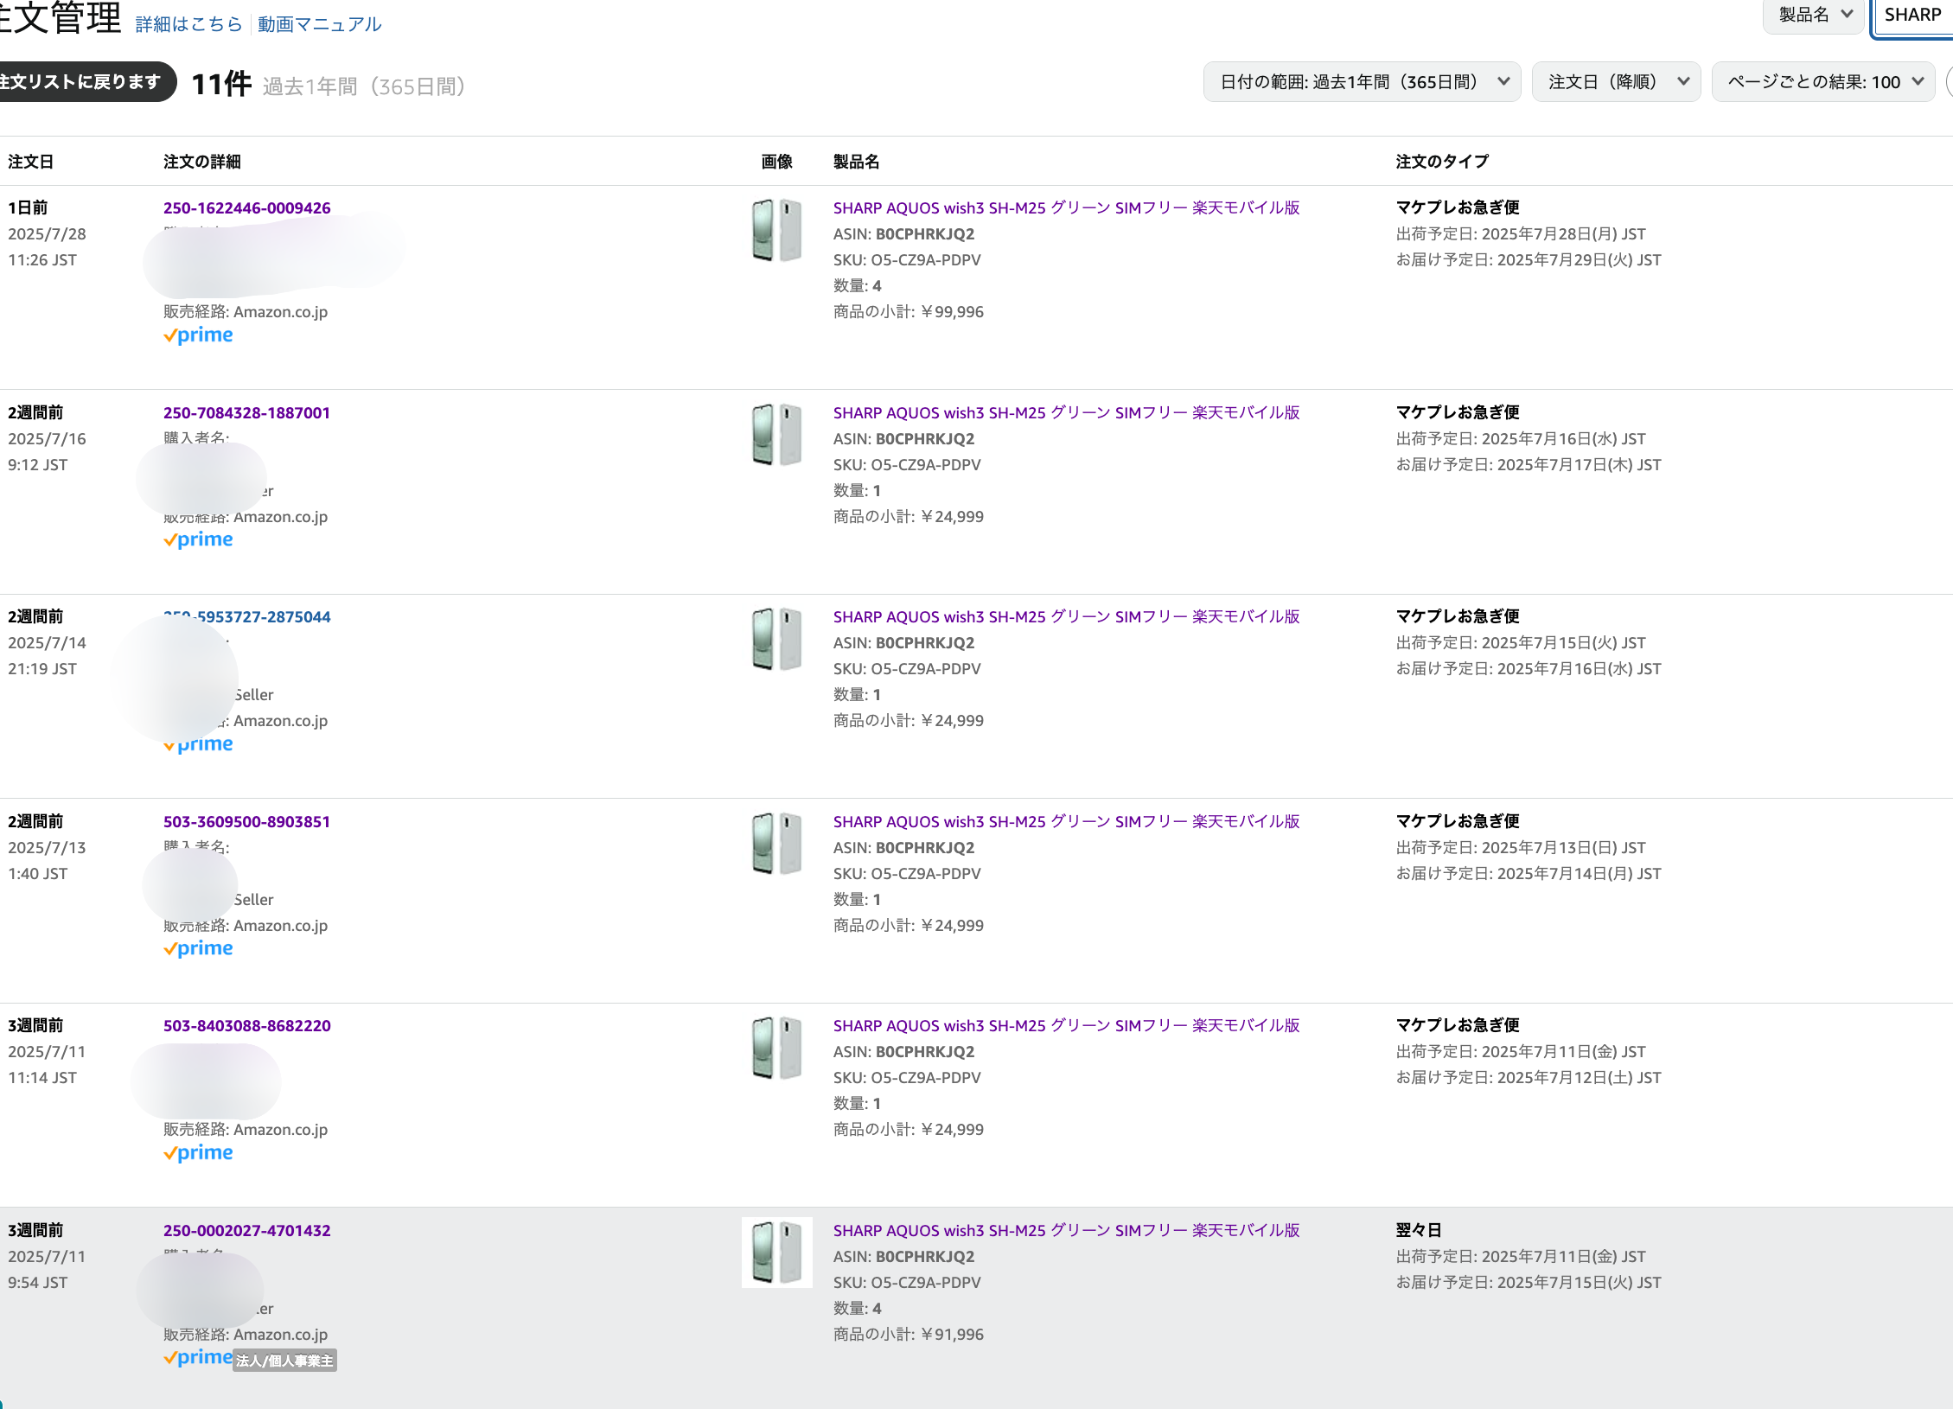1953x1409 pixels.
Task: Click product image for order 503-8403088-8682220
Action: [776, 1048]
